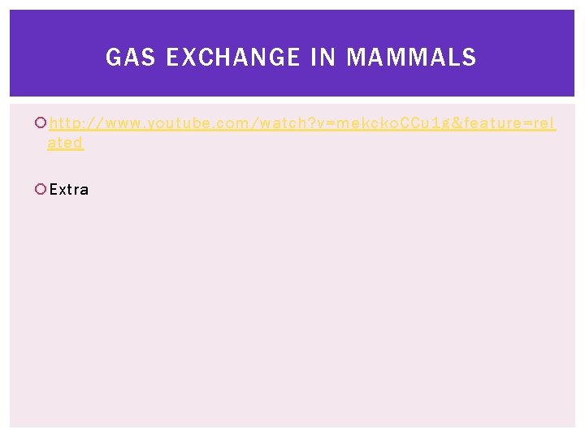The image size is (585, 438).
Task: Click the word GAS in the title
Action: tap(130, 57)
